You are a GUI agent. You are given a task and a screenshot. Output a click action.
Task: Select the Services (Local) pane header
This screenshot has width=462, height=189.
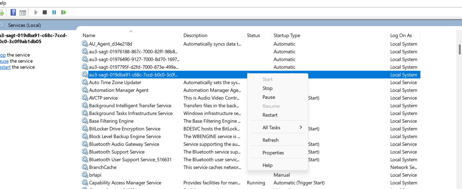pos(24,25)
